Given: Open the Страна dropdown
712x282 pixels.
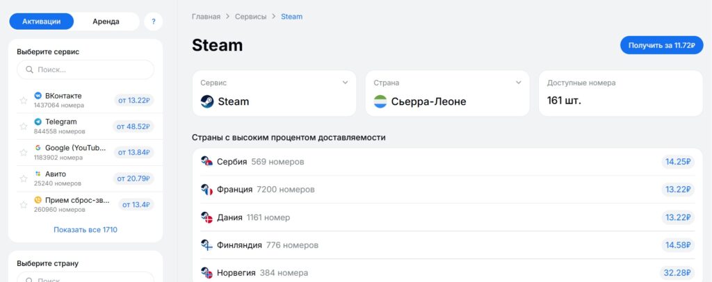Looking at the screenshot, I should tap(447, 93).
